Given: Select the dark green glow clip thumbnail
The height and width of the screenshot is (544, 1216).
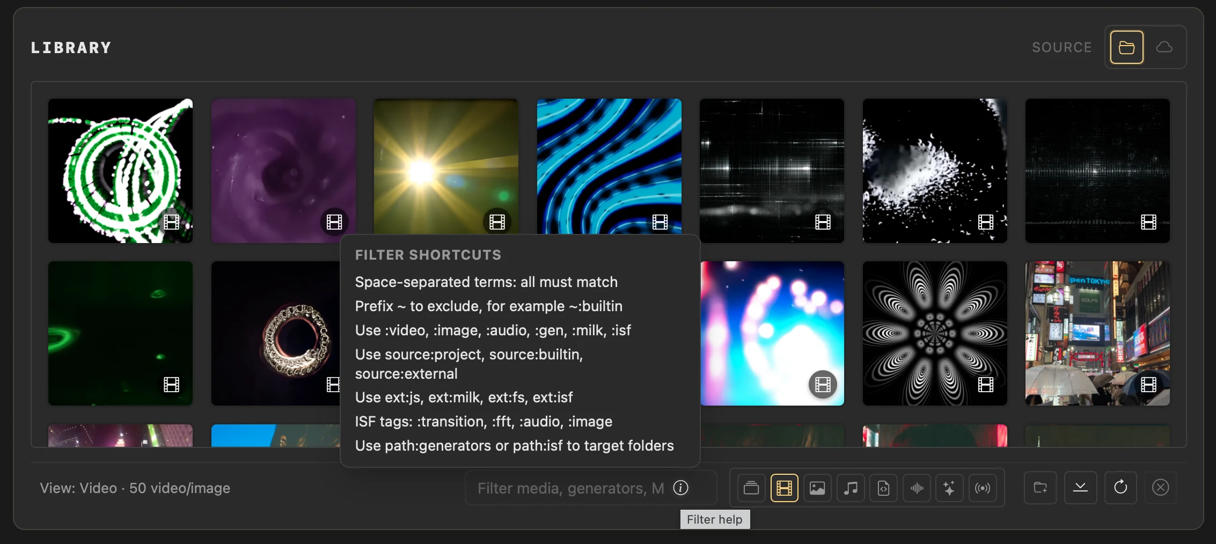Looking at the screenshot, I should tap(120, 333).
